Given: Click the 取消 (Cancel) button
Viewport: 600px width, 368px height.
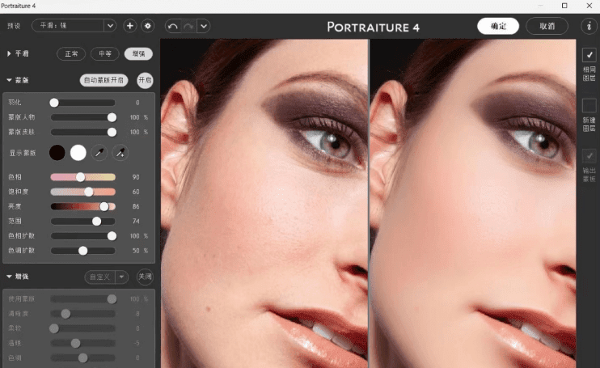Looking at the screenshot, I should (547, 26).
